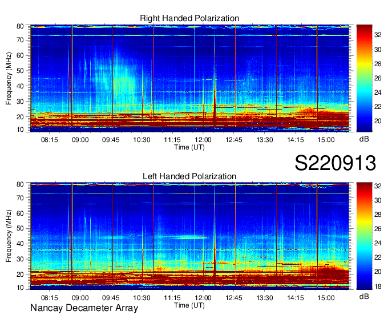Click the 09:45 tick on Right Handed time axis
The width and height of the screenshot is (388, 315).
tap(111, 140)
